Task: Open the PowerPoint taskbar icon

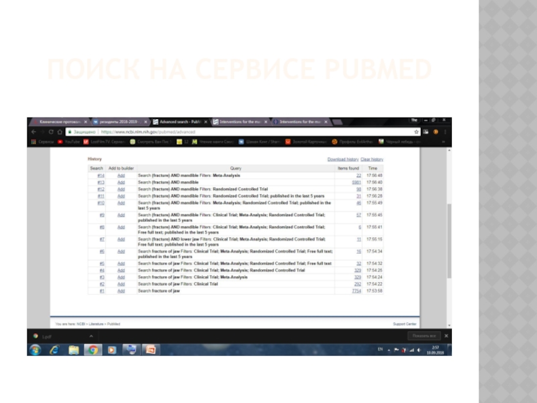Action: click(x=150, y=350)
